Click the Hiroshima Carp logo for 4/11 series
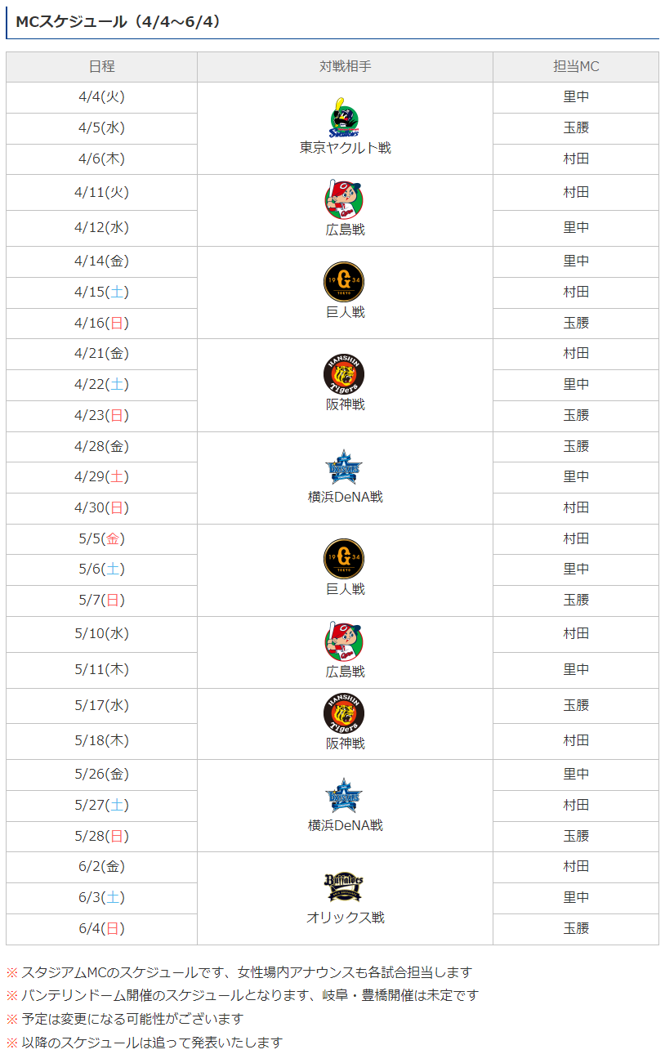 point(345,199)
